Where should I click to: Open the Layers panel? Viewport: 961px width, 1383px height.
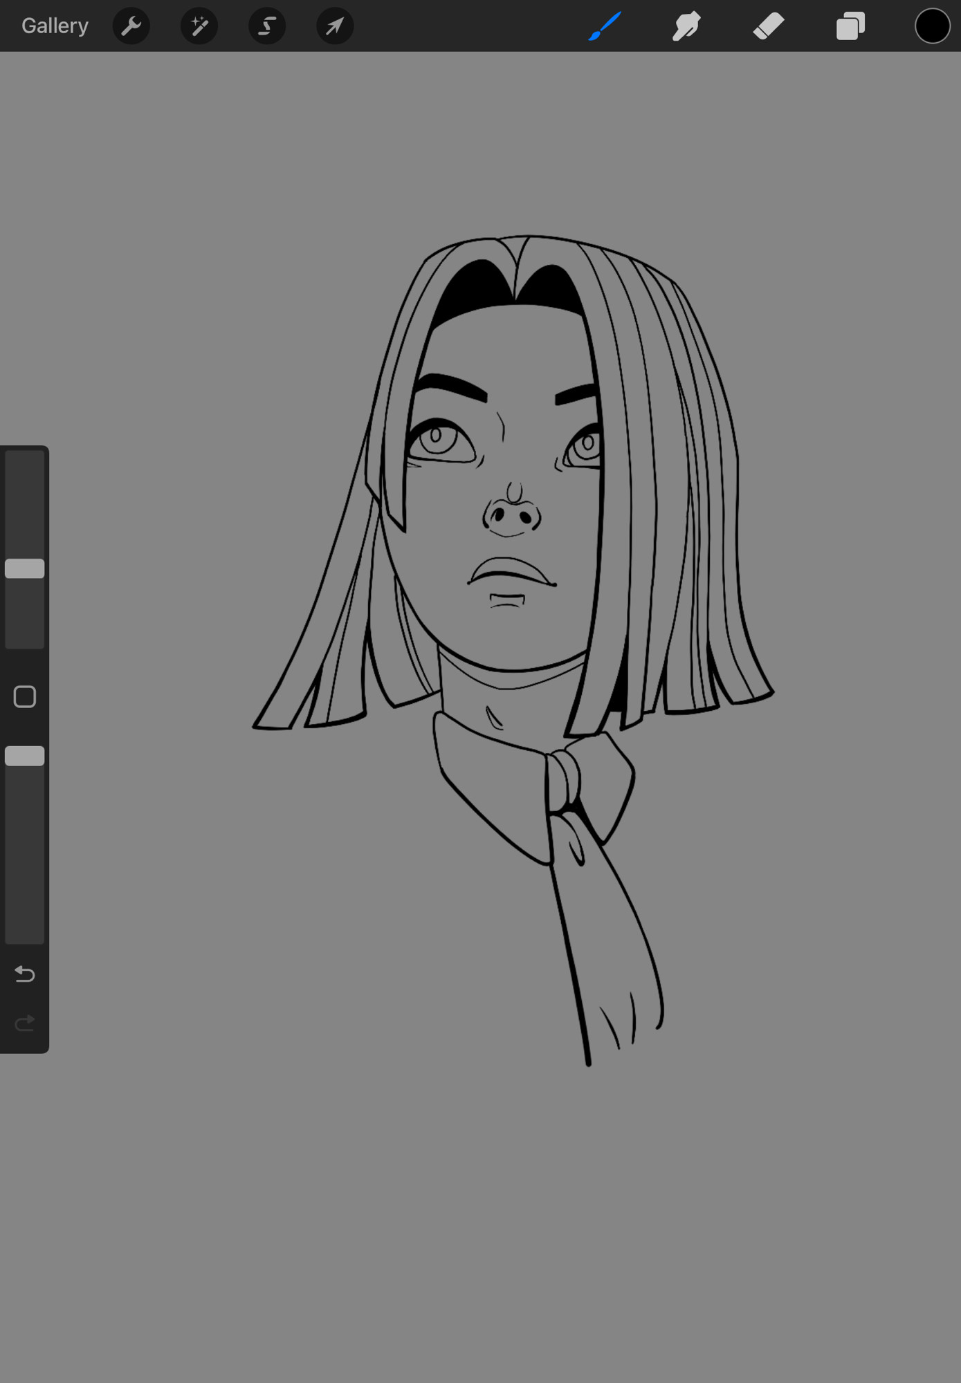coord(850,26)
